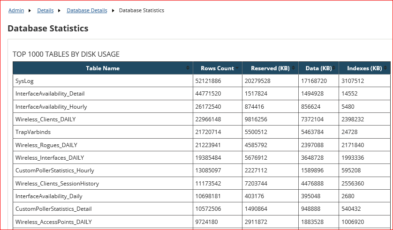Click the Table Name column header
Image resolution: width=393 pixels, height=230 pixels.
(x=103, y=68)
